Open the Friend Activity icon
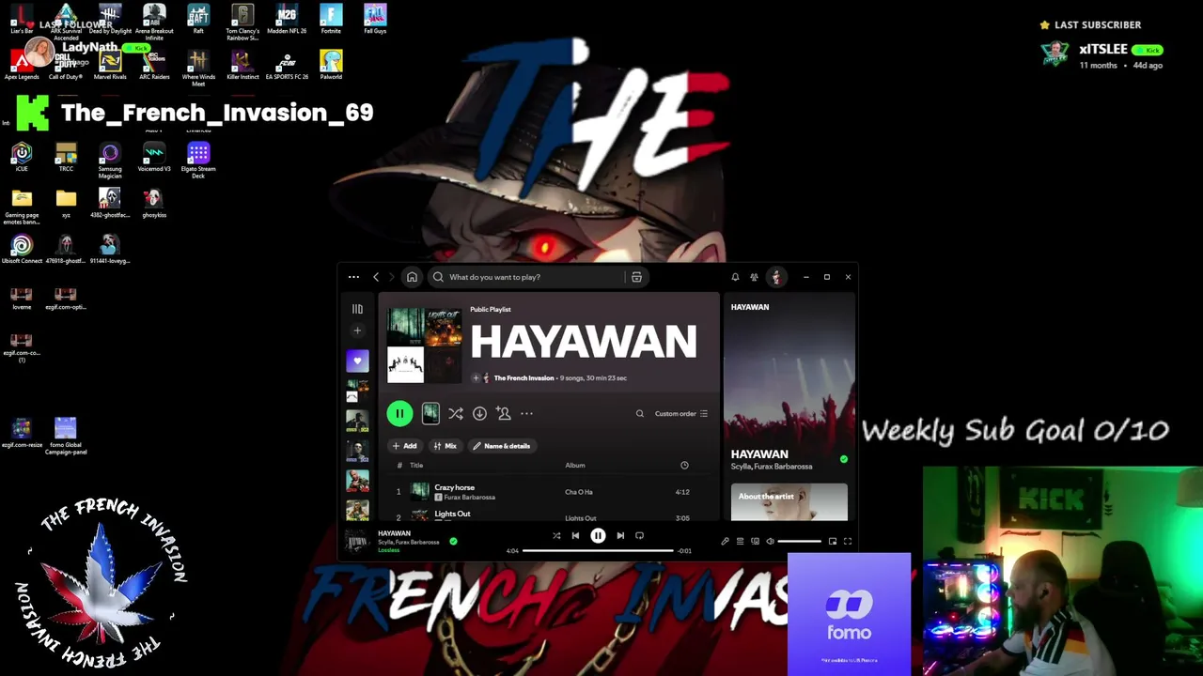The width and height of the screenshot is (1203, 676). [x=754, y=277]
